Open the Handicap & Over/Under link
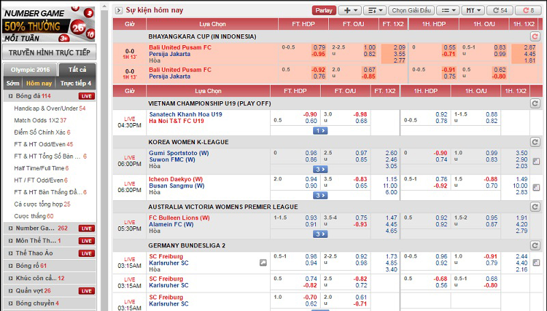 point(46,108)
